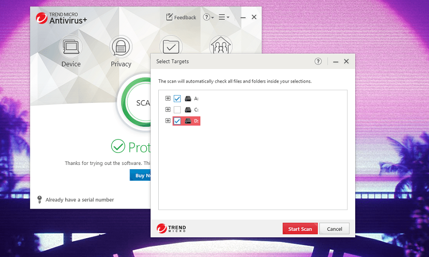Click help icon in Select Targets dialog
The width and height of the screenshot is (429, 257).
point(318,61)
